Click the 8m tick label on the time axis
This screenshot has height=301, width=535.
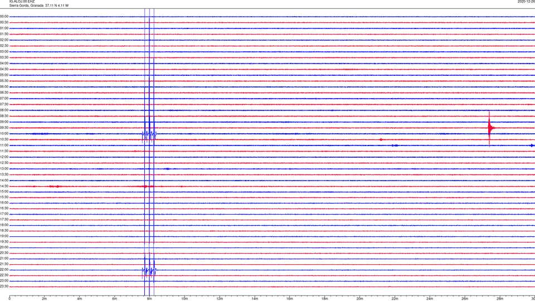pyautogui.click(x=149, y=299)
